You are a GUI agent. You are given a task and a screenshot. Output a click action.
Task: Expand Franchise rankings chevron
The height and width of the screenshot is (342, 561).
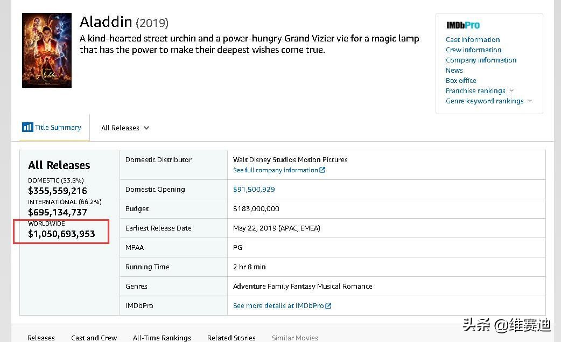(x=511, y=90)
